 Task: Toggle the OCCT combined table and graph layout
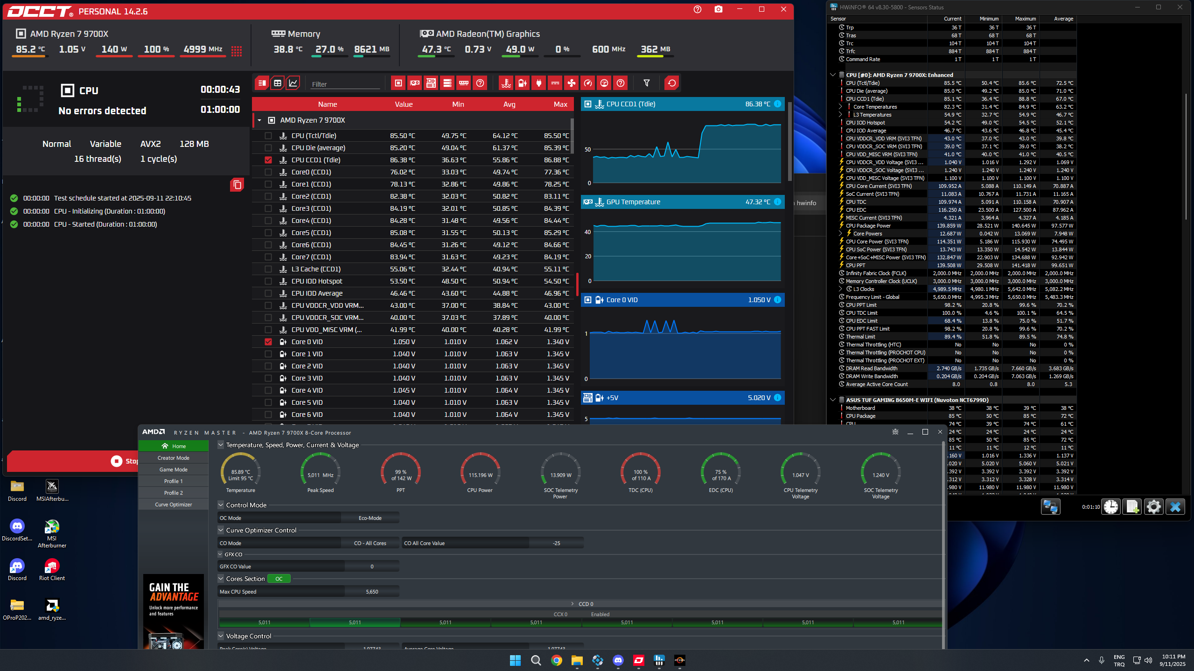(x=262, y=83)
